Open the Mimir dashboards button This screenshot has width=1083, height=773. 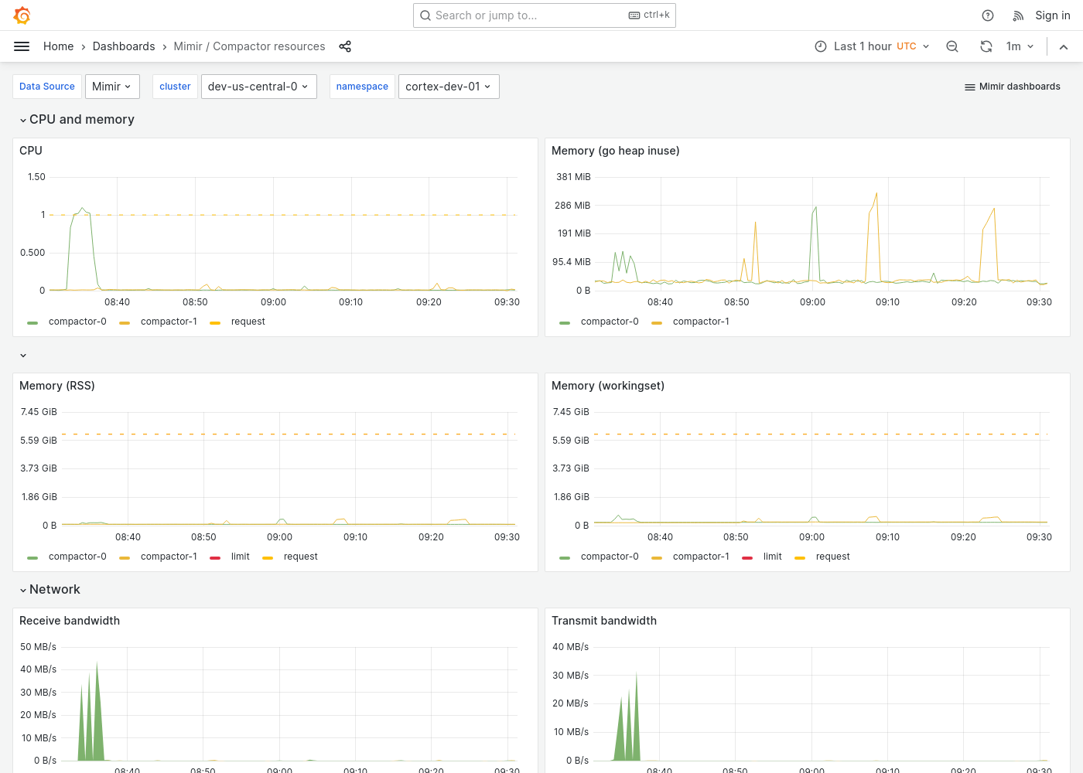(1012, 87)
